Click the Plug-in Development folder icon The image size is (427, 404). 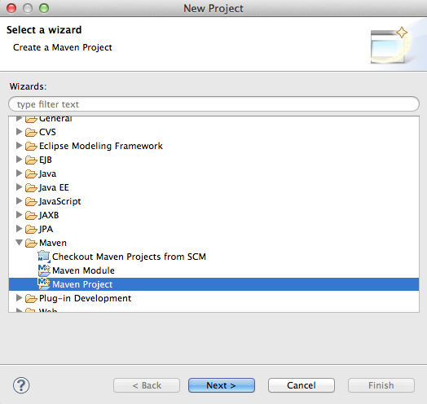[31, 298]
